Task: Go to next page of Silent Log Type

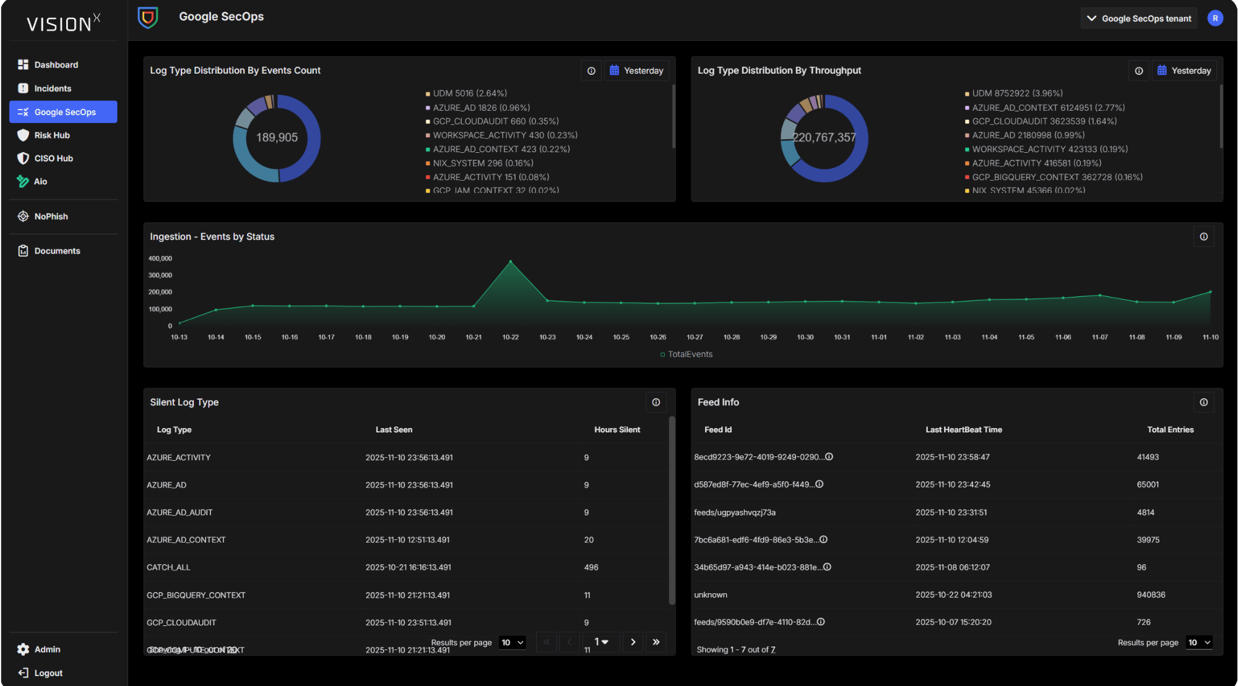Action: 633,642
